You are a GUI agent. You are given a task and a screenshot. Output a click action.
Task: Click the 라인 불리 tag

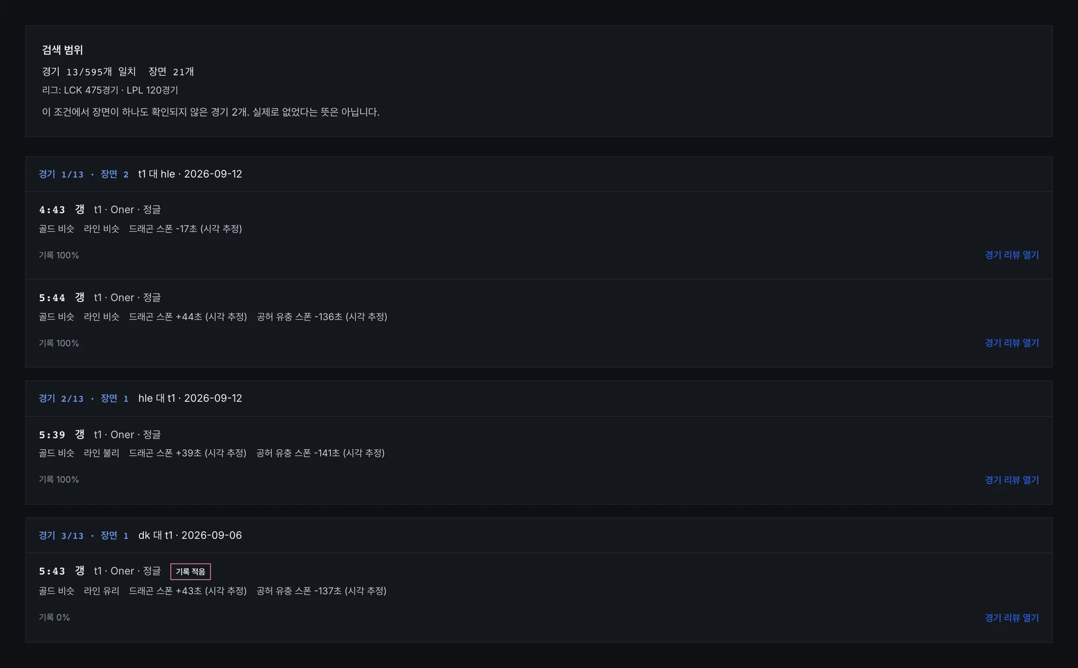(x=101, y=453)
